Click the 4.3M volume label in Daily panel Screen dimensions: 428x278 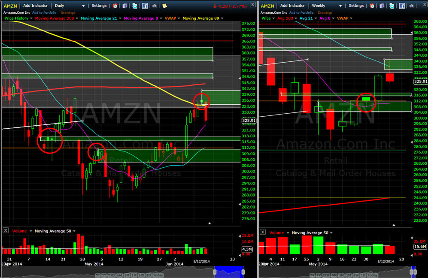tap(247, 249)
